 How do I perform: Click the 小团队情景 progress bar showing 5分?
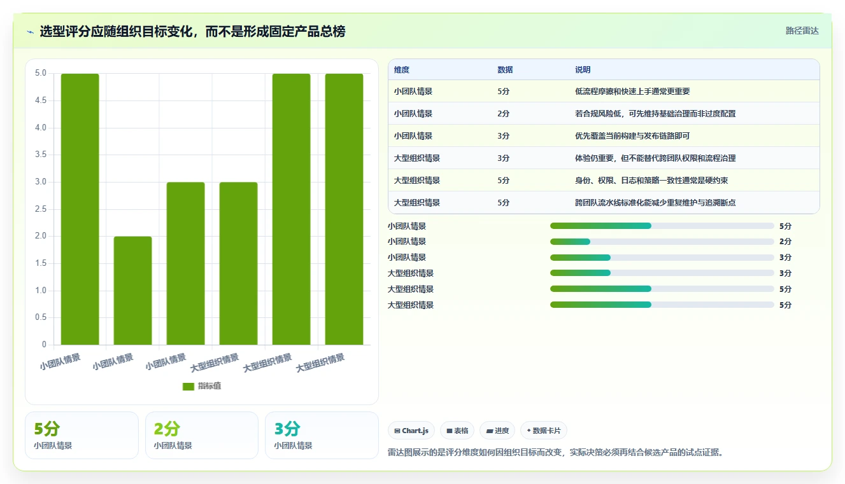tap(662, 226)
